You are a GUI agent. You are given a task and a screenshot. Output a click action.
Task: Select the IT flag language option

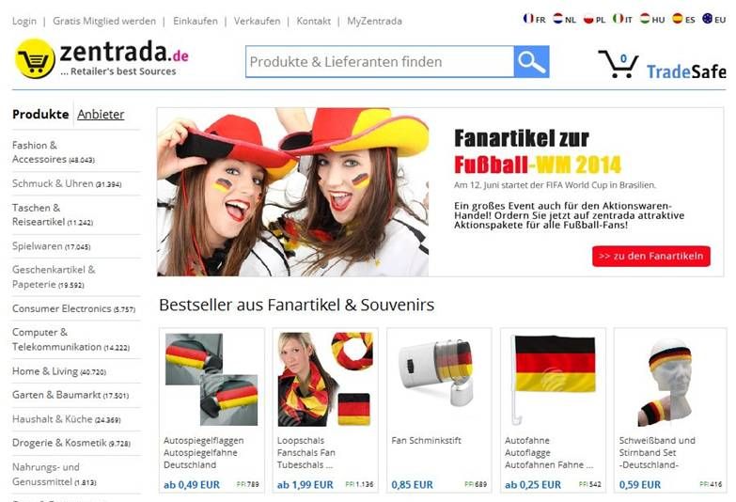pos(623,19)
